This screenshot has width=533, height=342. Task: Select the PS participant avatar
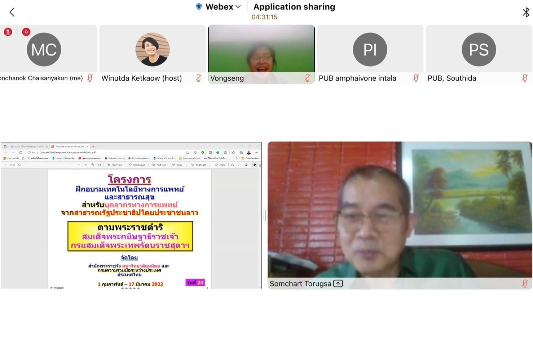(x=479, y=49)
